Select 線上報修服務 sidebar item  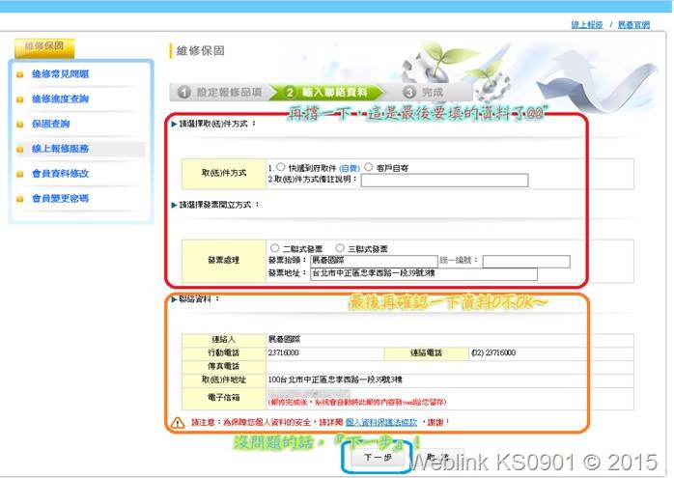click(60, 149)
